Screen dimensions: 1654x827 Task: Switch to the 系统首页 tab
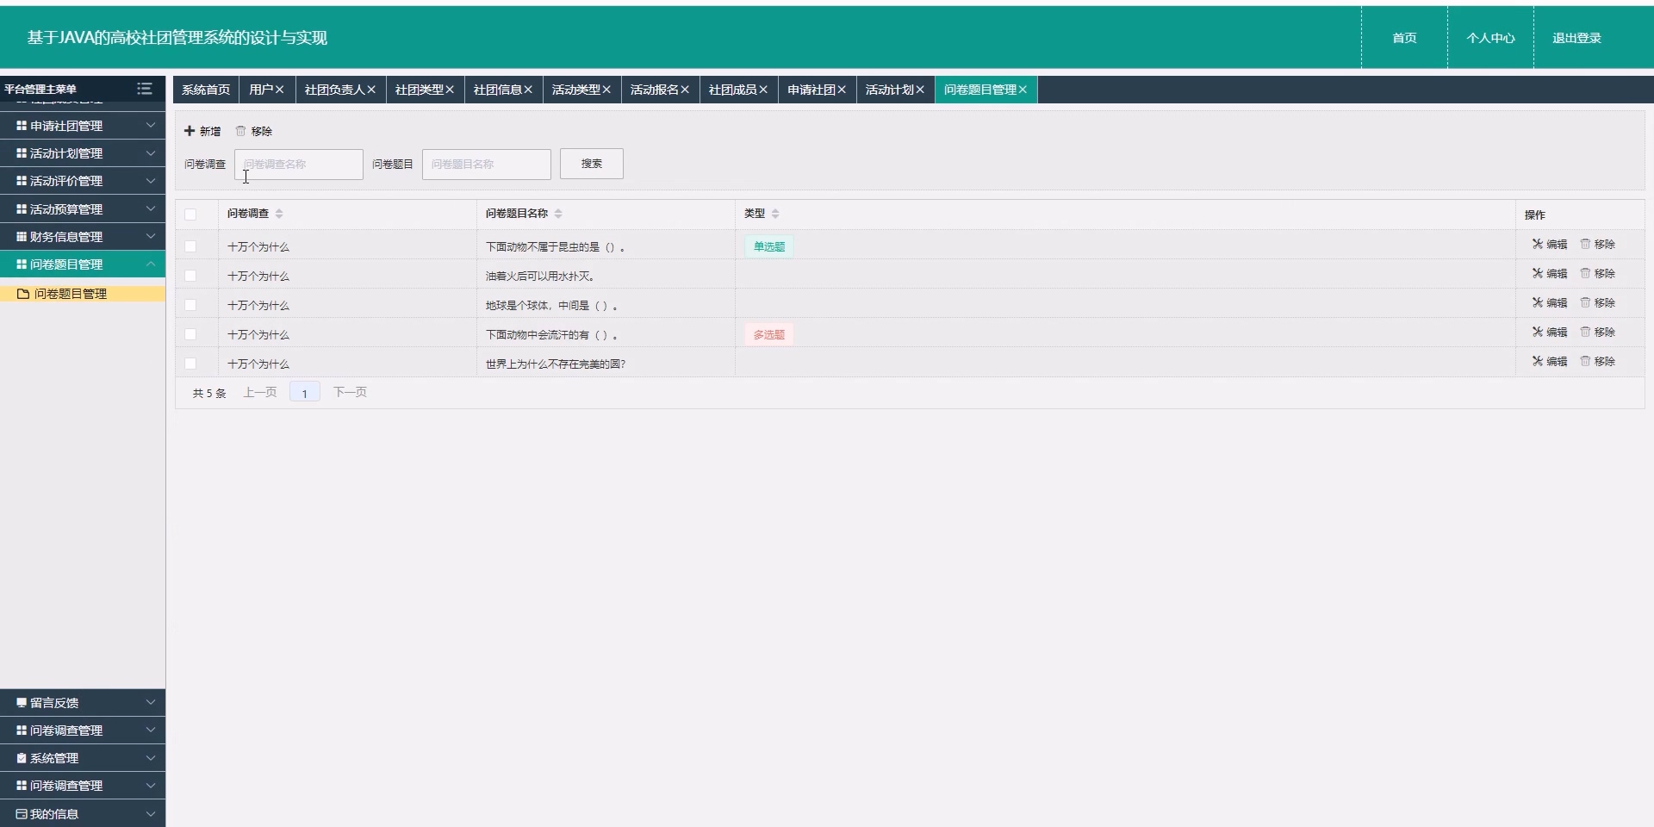[x=206, y=90]
